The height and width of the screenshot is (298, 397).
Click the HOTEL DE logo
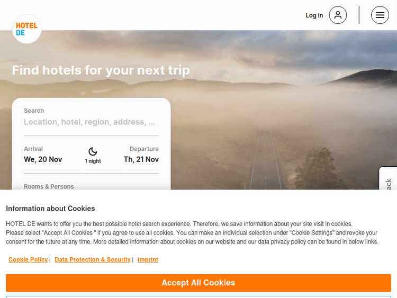(x=26, y=29)
